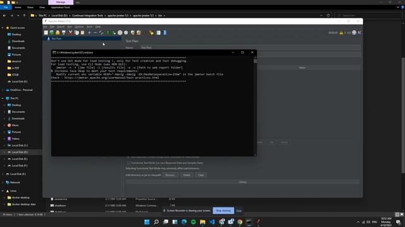Image resolution: width=405 pixels, height=227 pixels.
Task: Click the Toggle enable/disable icon in JMeter toolbar
Action: pos(101,33)
